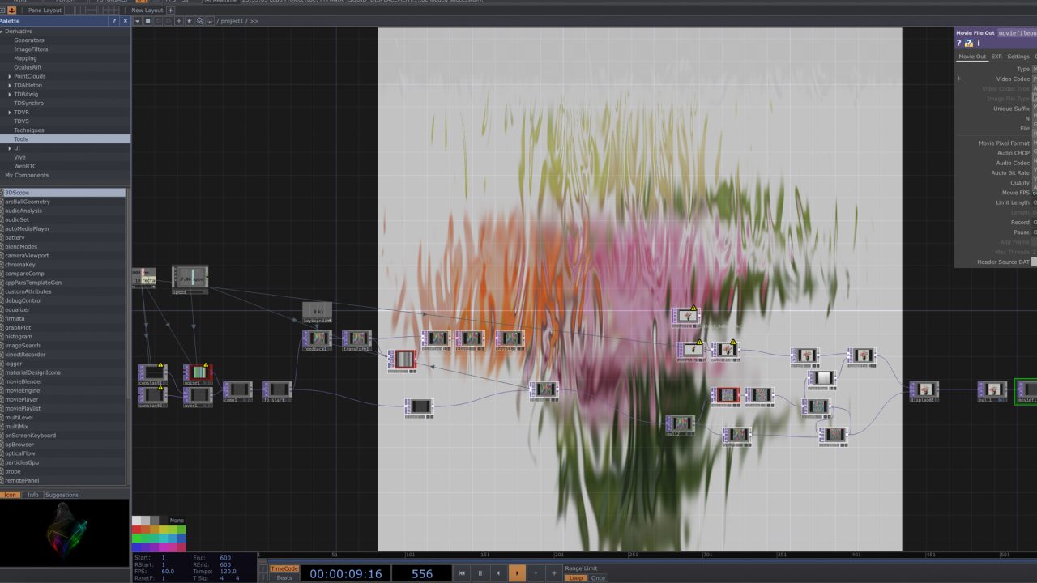Pause the timeline playback

pyautogui.click(x=480, y=573)
